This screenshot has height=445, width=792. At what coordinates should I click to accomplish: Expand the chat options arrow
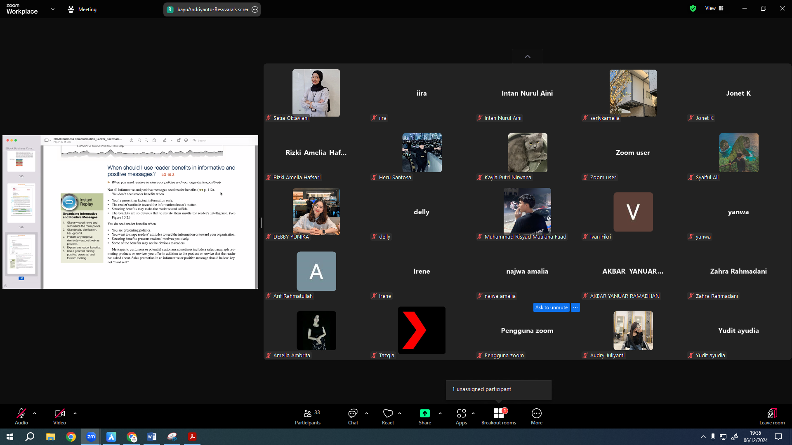pyautogui.click(x=367, y=413)
